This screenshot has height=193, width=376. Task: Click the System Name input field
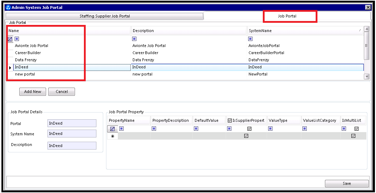[72, 134]
